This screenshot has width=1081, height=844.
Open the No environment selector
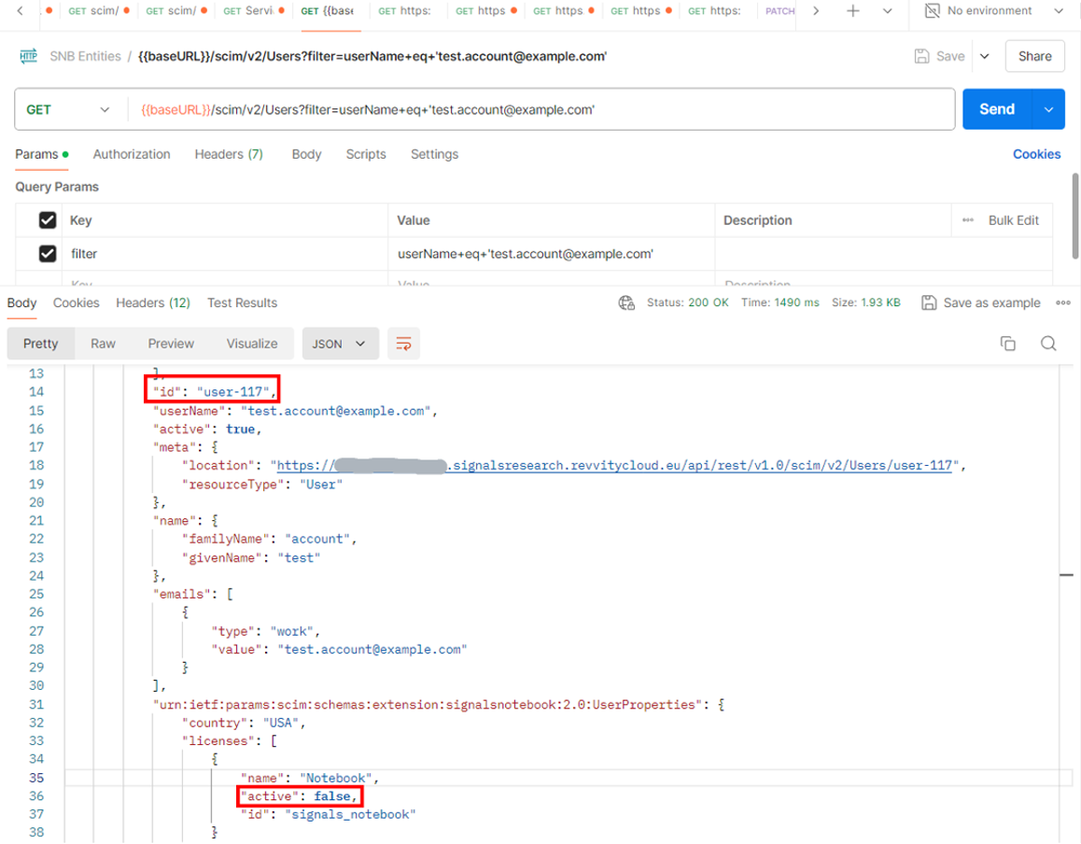tap(993, 11)
